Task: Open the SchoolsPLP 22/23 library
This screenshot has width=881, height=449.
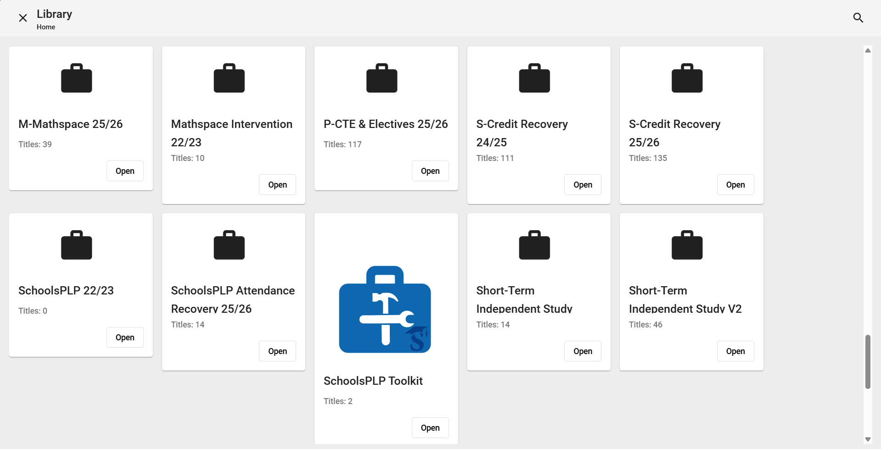Action: tap(125, 338)
